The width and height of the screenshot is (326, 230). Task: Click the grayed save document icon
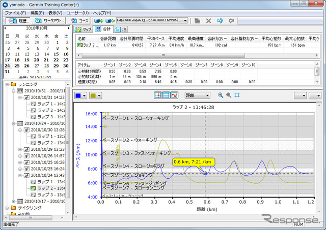point(197,21)
